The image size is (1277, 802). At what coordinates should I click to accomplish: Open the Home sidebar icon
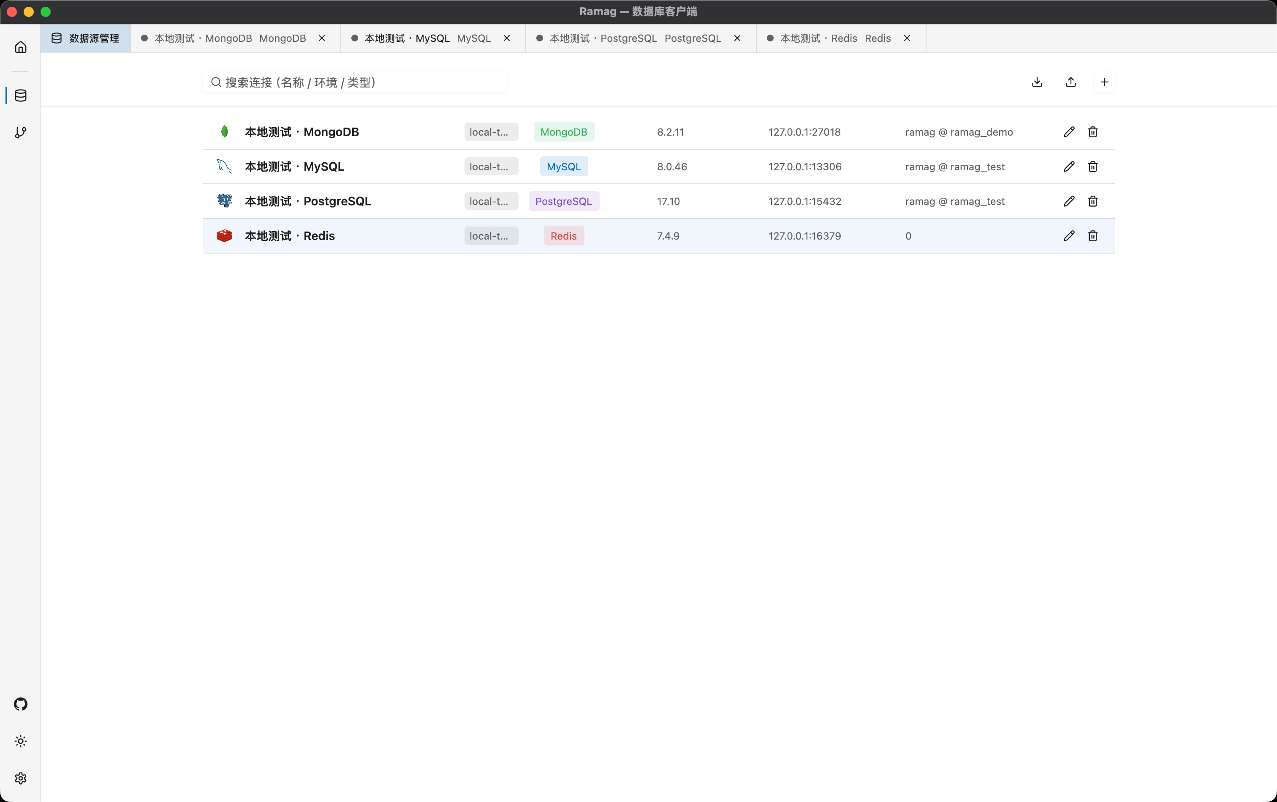point(20,47)
